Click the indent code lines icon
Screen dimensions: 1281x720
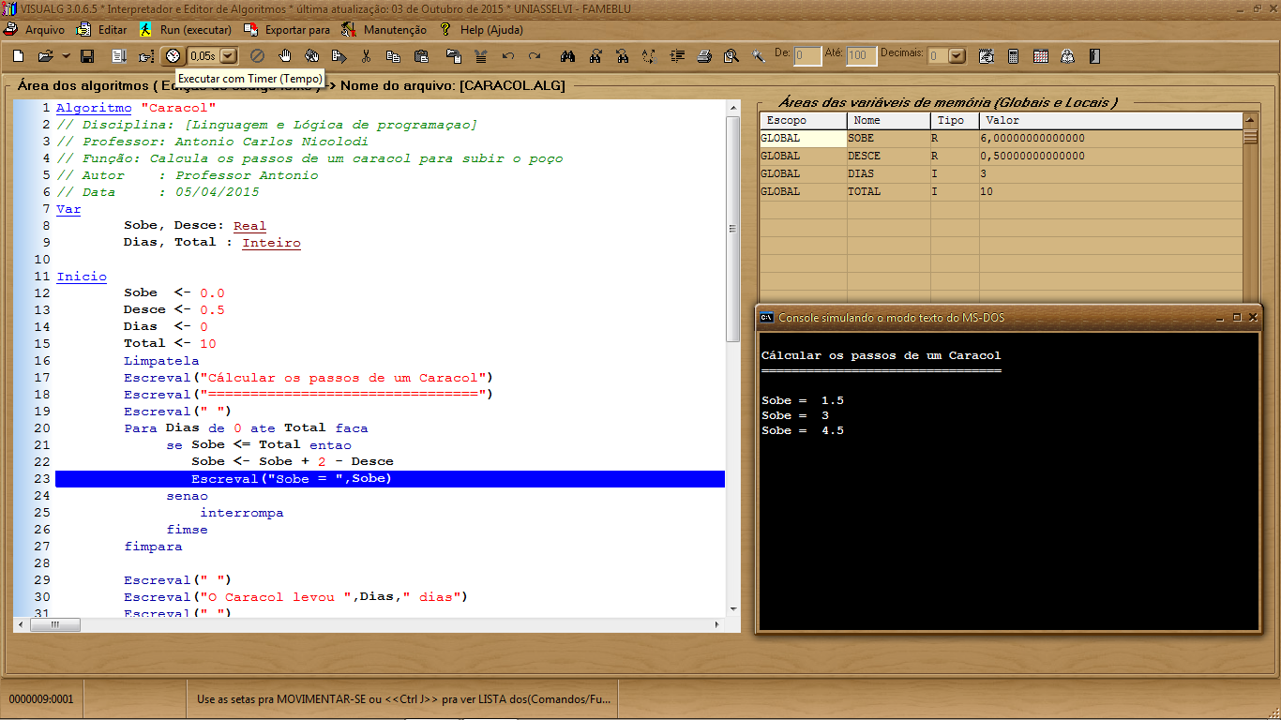click(x=677, y=56)
